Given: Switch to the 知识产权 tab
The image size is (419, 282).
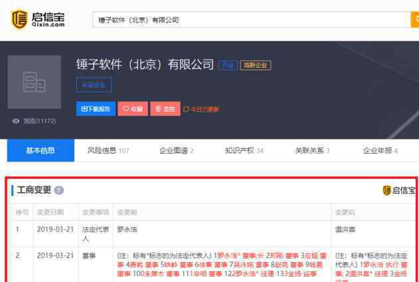Looking at the screenshot, I should tap(244, 150).
